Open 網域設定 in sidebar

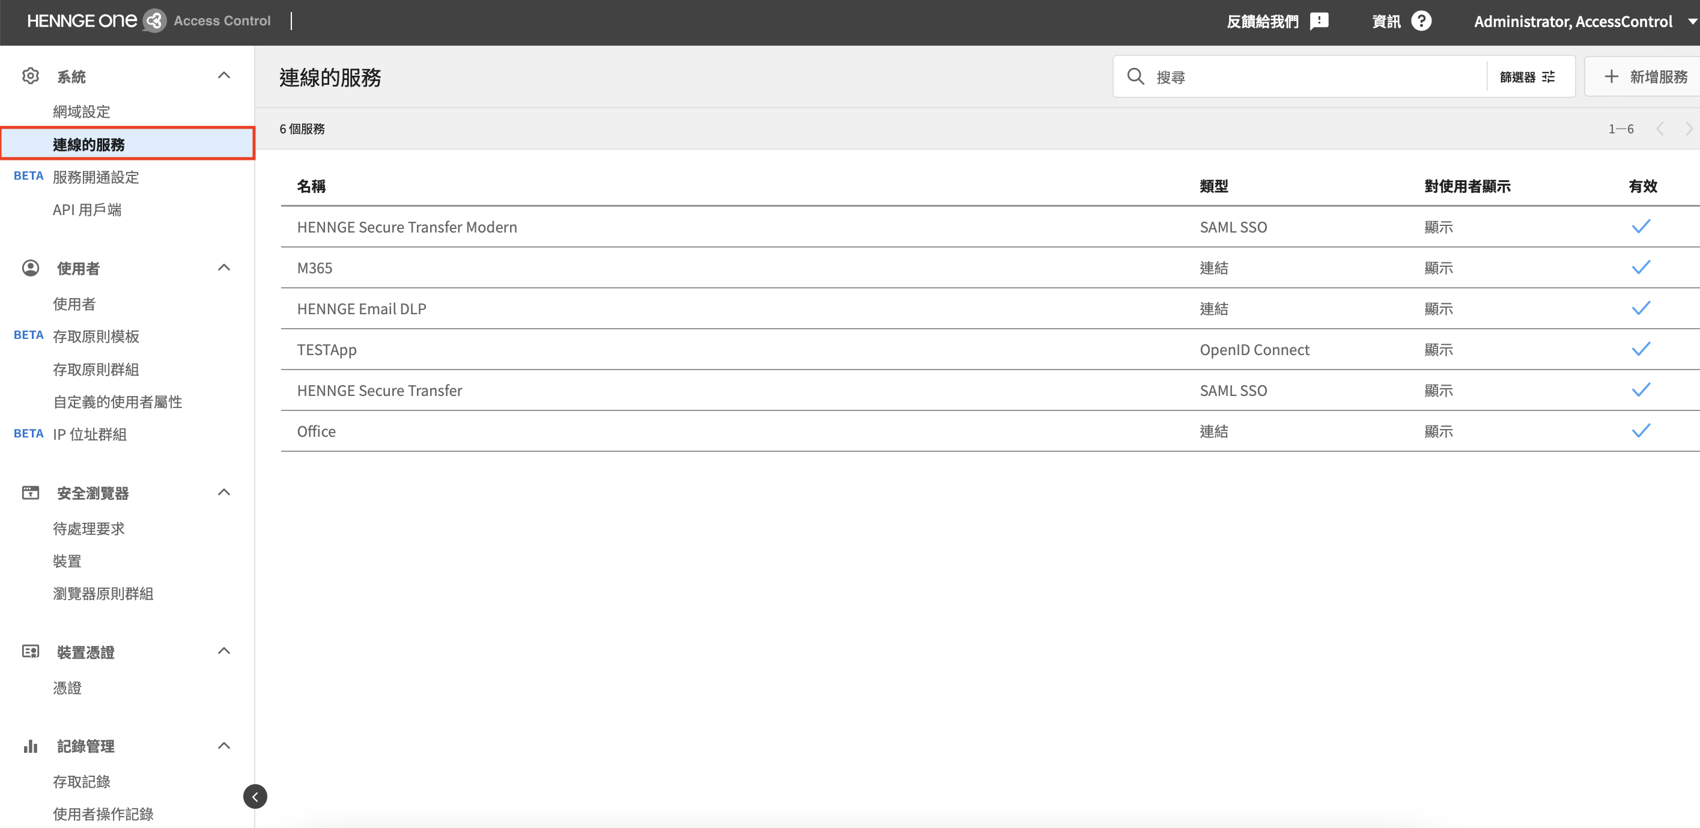[x=81, y=112]
